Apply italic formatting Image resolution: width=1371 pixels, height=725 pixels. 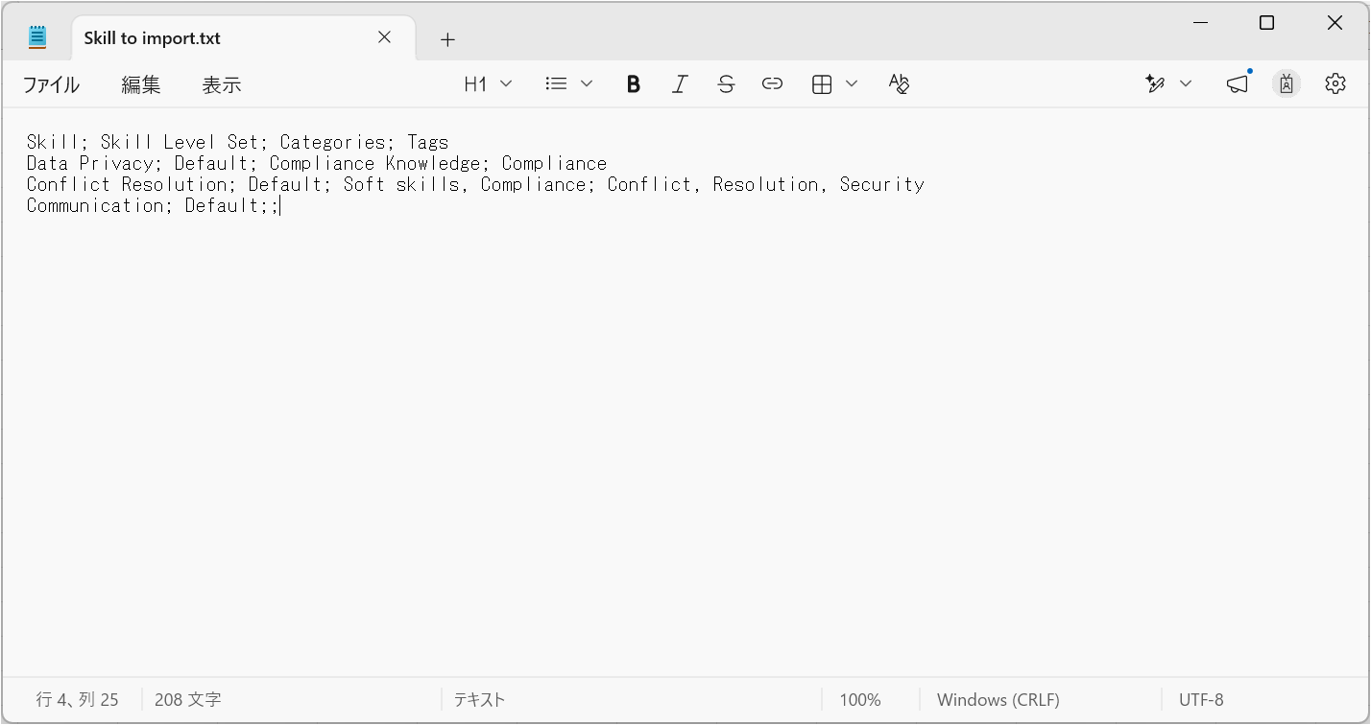click(680, 84)
